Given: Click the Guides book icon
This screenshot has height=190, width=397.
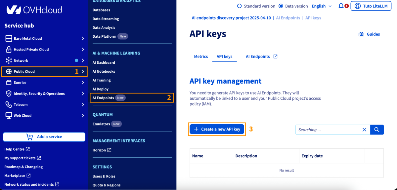Looking at the screenshot, I should tap(361, 34).
